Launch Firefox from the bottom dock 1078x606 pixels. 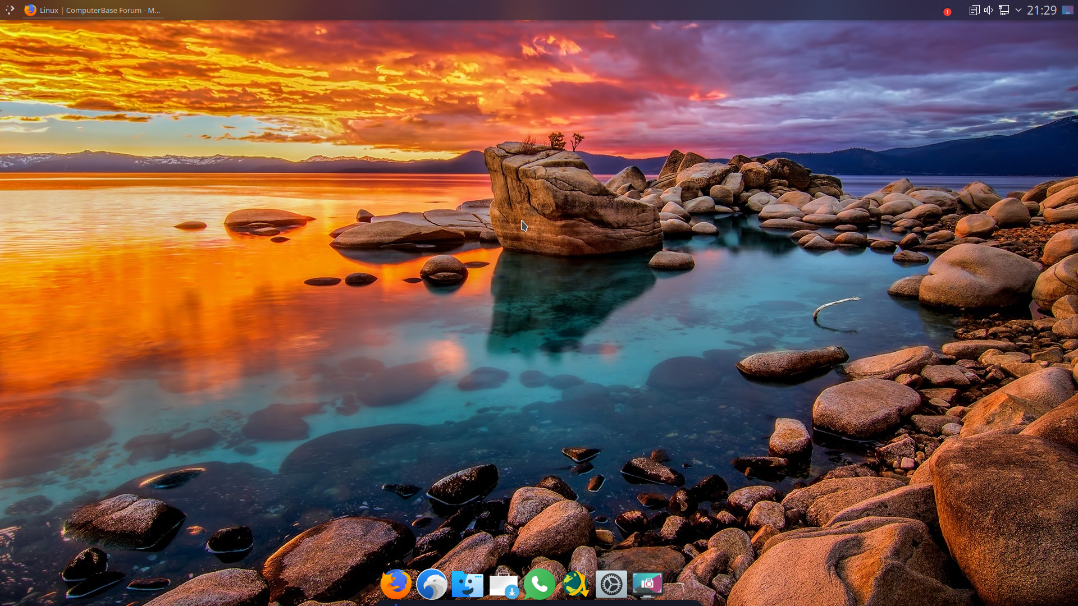point(396,584)
